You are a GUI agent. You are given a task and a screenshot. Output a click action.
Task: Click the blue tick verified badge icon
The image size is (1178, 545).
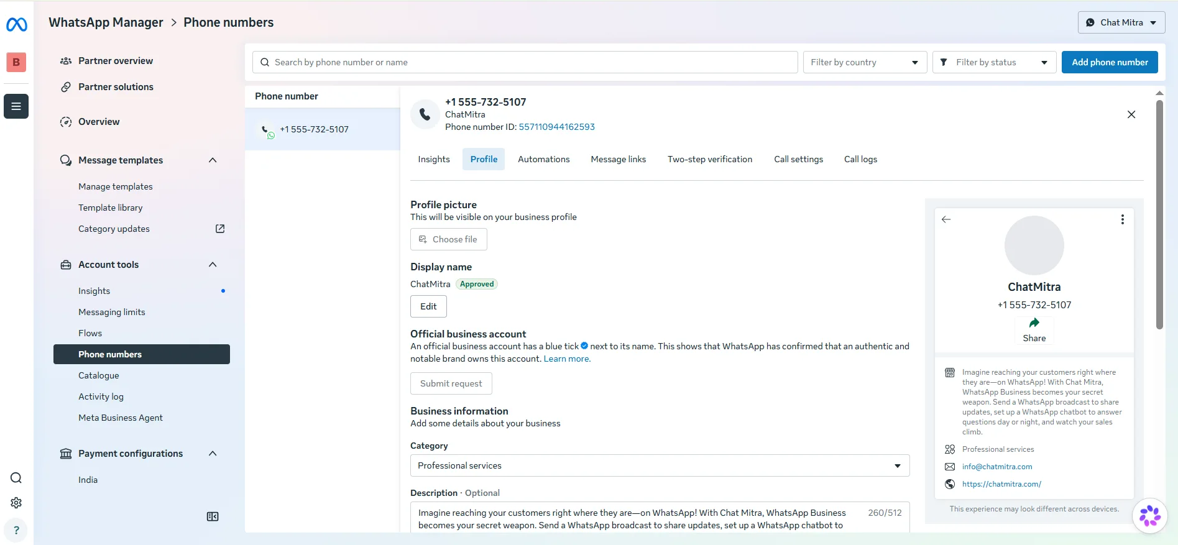(584, 346)
